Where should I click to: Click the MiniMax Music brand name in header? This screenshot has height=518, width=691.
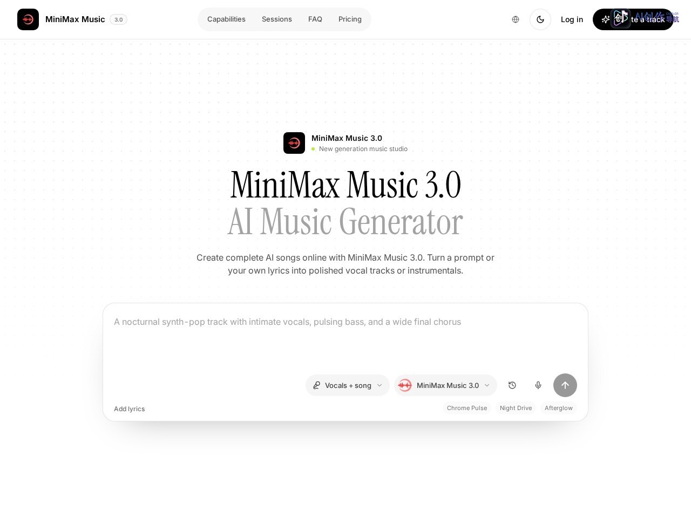(75, 19)
